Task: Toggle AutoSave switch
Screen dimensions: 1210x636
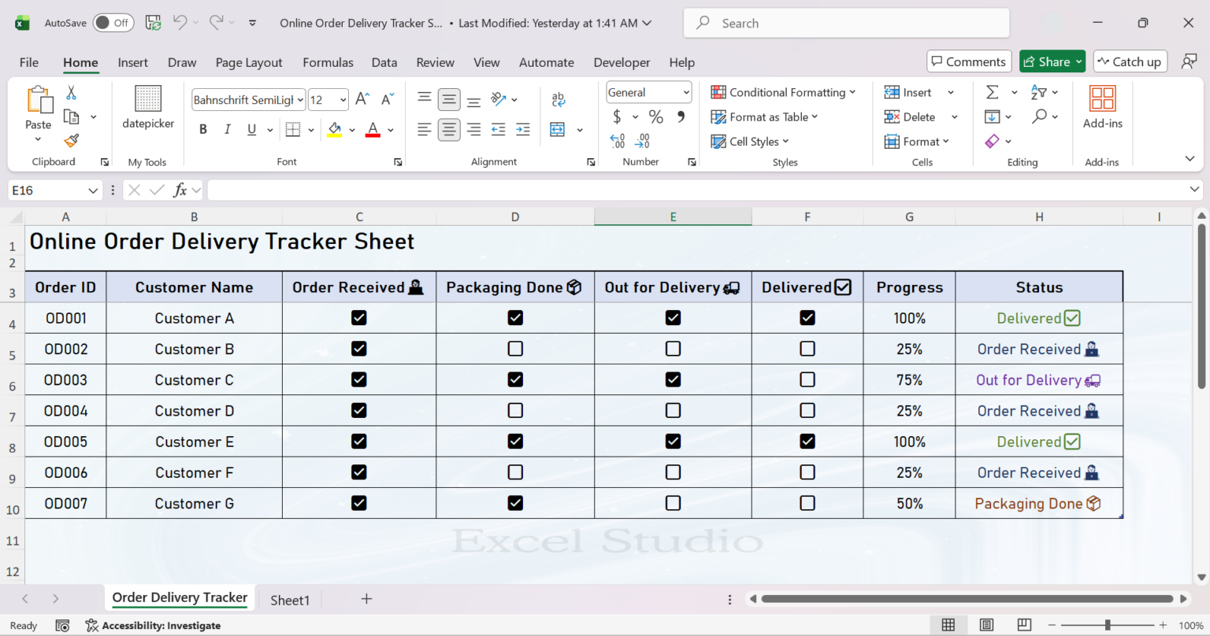Action: [x=113, y=23]
